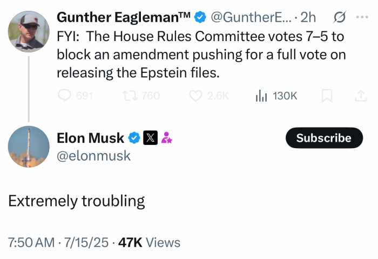This screenshot has height=259, width=378.
Task: Click the purple subscriptions person-star icon
Action: tap(166, 138)
